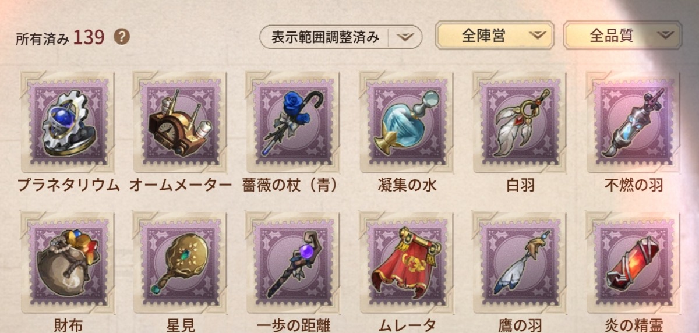Viewport: 699px width, 333px height.
Task: Click the 凝集の水 item name text
Action: tap(407, 186)
